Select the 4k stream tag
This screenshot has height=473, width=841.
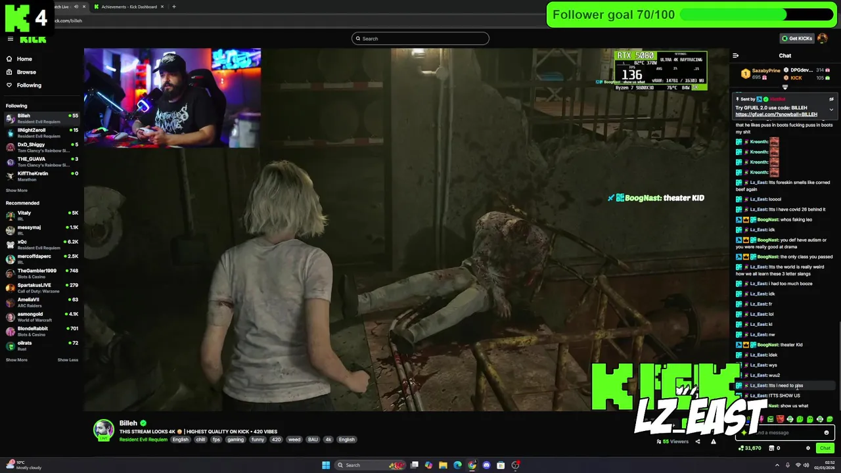tap(328, 440)
